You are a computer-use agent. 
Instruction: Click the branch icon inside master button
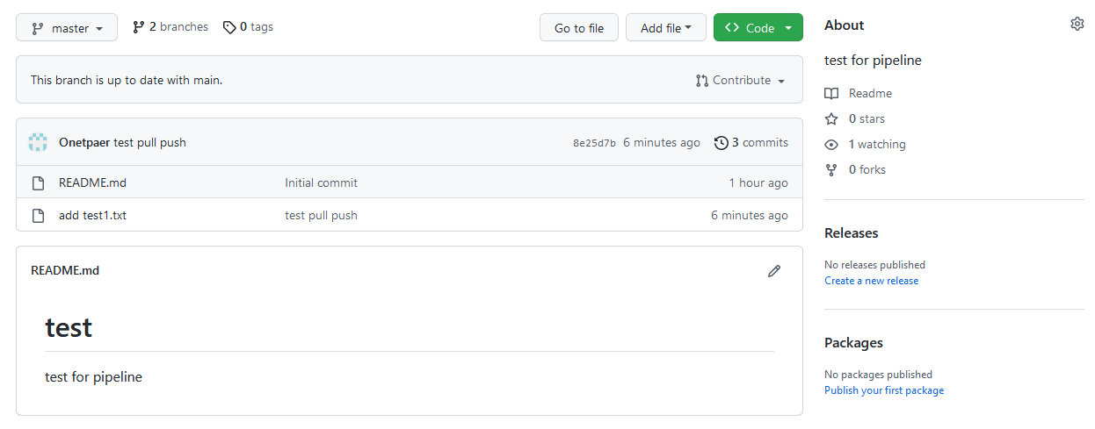38,28
